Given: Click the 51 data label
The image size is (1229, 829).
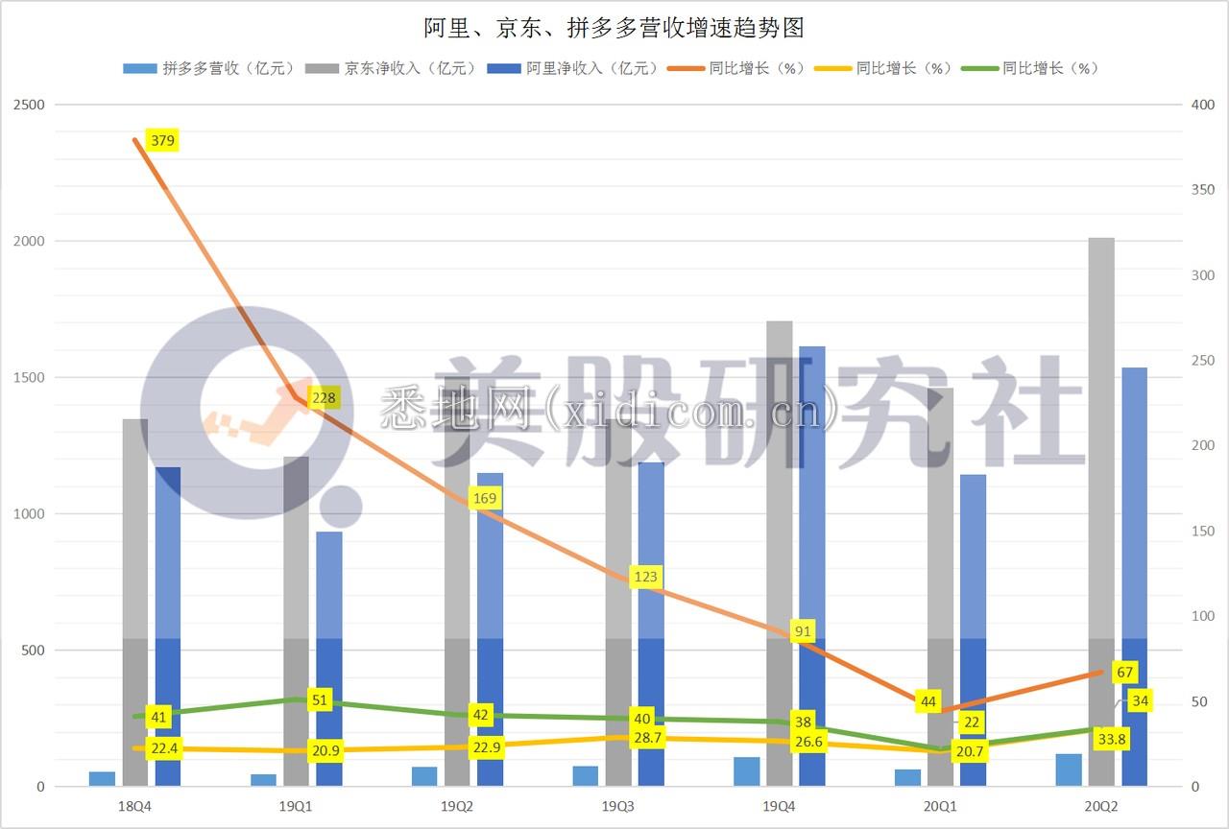Looking at the screenshot, I should tap(320, 699).
